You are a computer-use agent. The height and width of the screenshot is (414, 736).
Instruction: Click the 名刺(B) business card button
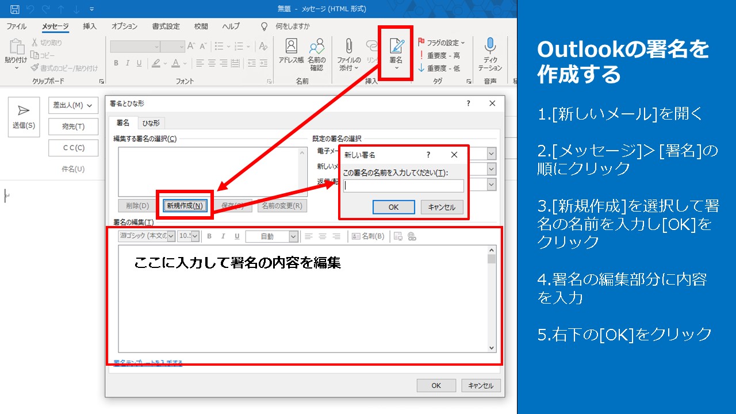point(368,236)
